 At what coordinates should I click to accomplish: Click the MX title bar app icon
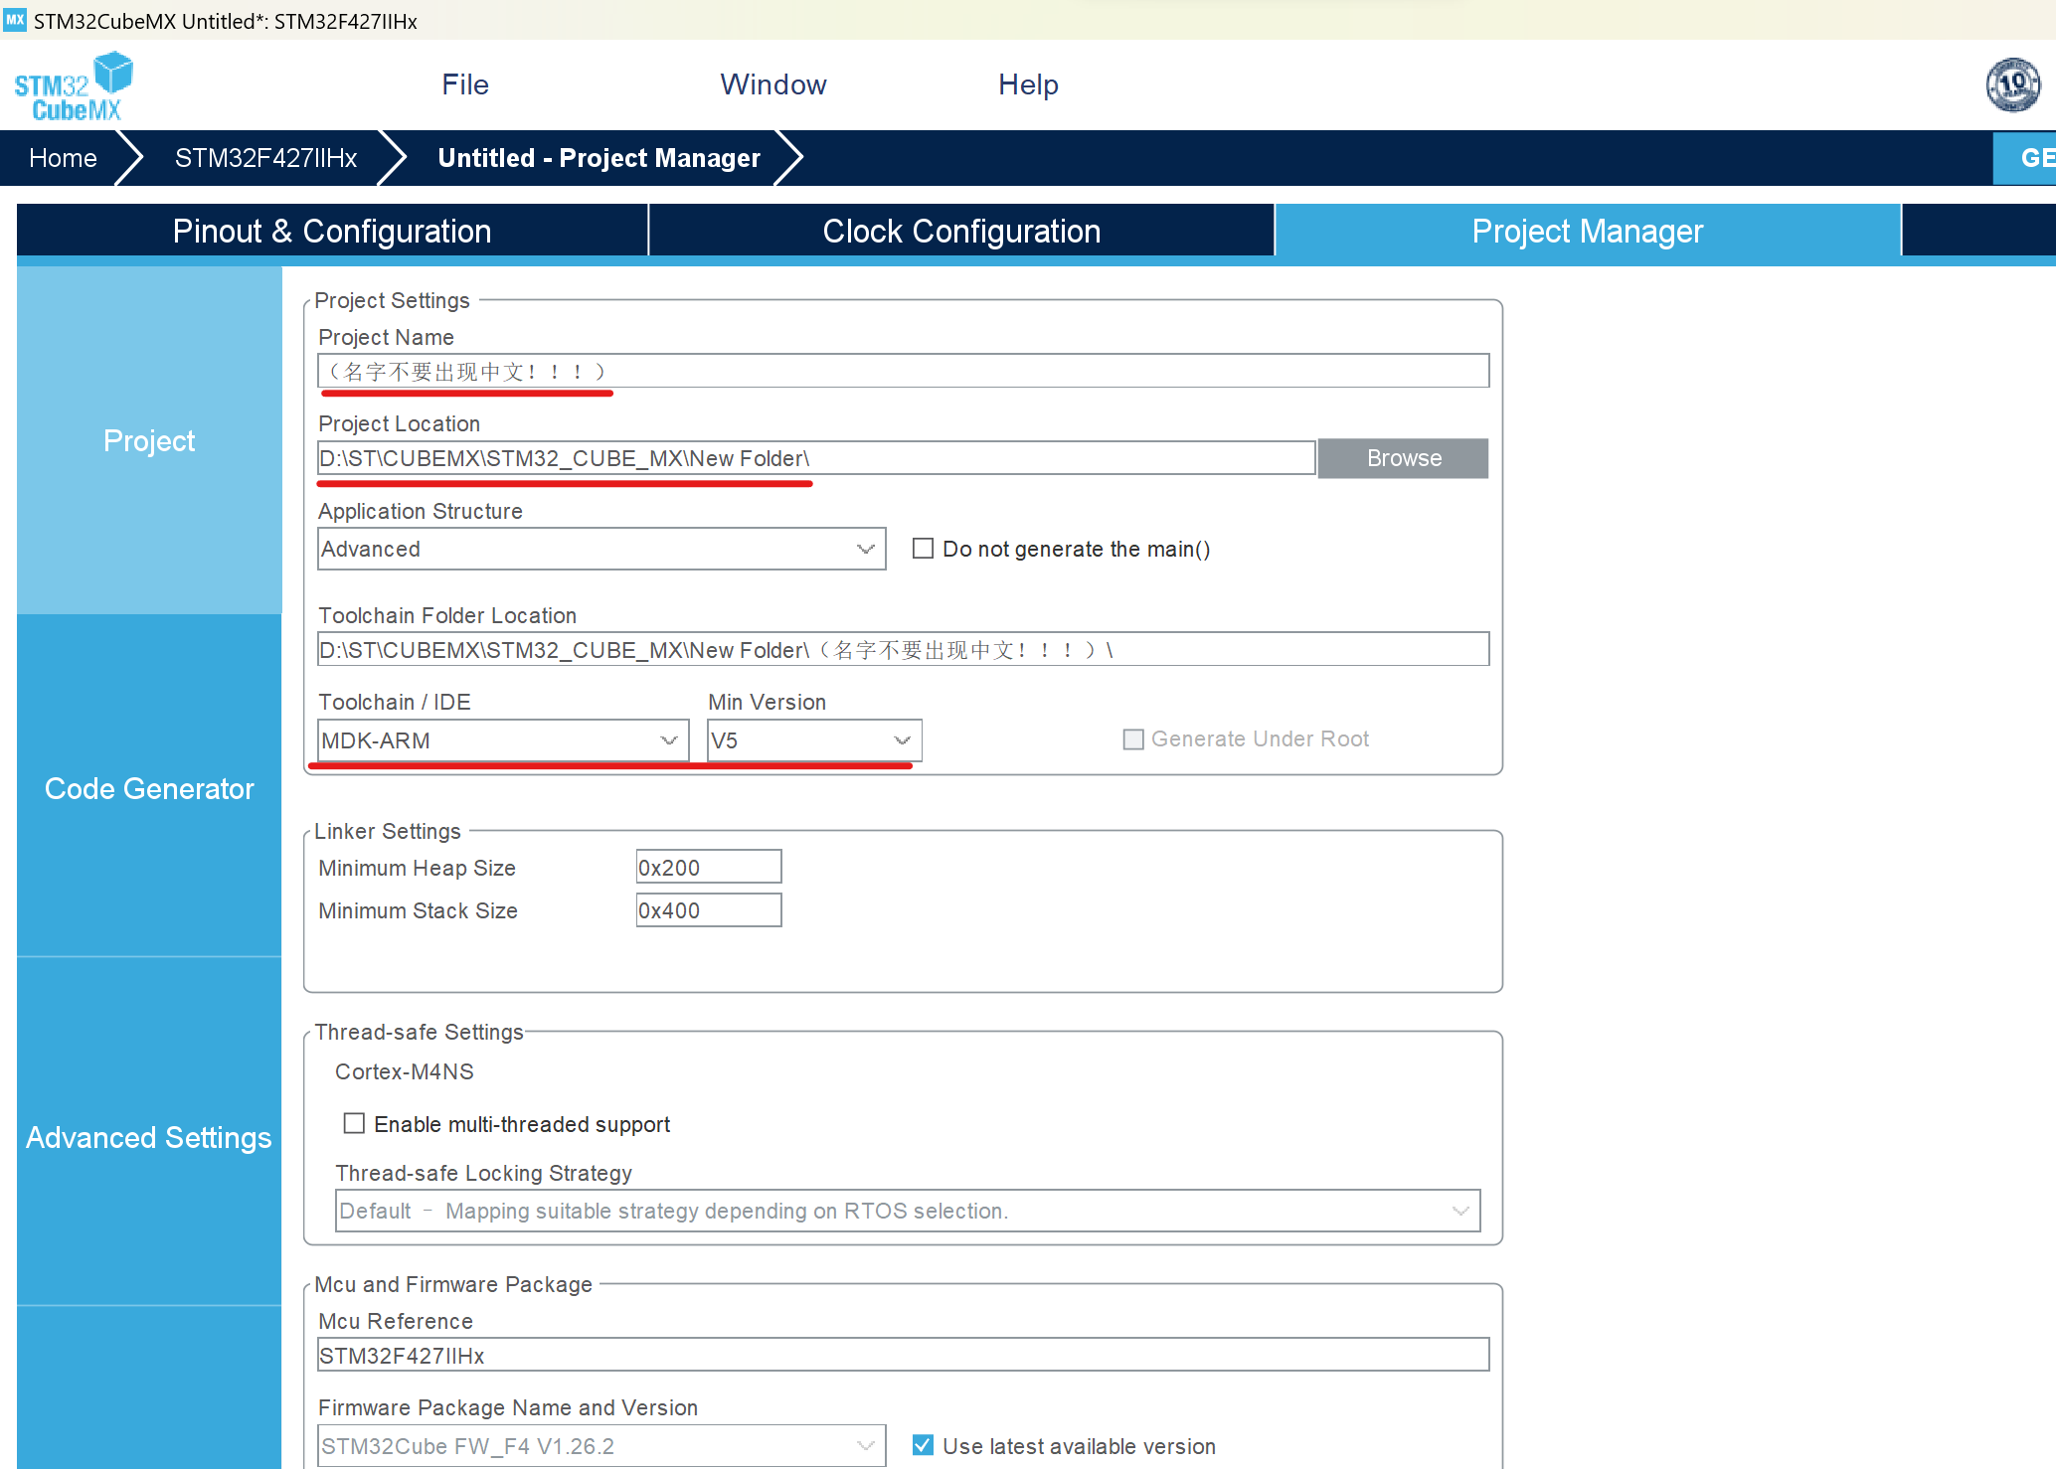point(15,20)
